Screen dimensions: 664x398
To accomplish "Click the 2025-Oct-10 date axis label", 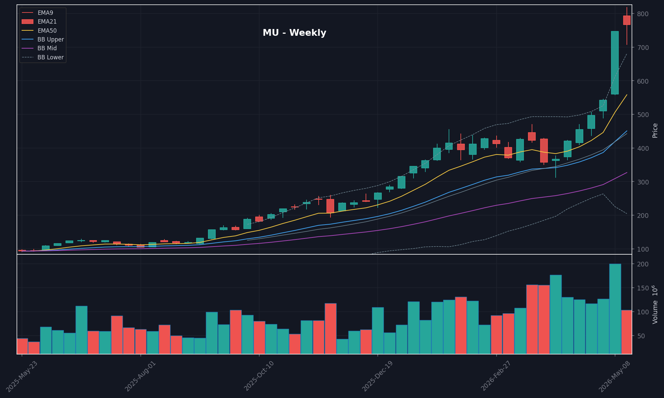I will (x=259, y=376).
